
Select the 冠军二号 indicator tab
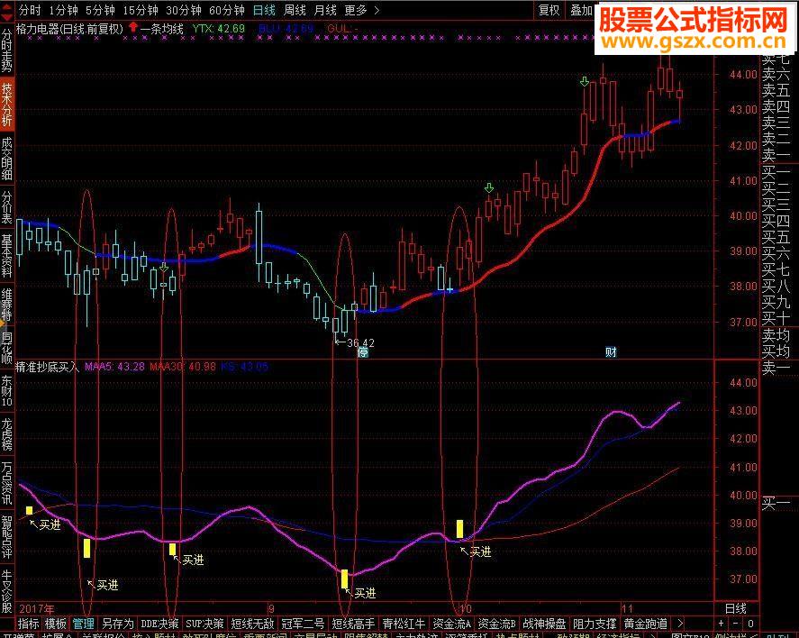pyautogui.click(x=303, y=624)
